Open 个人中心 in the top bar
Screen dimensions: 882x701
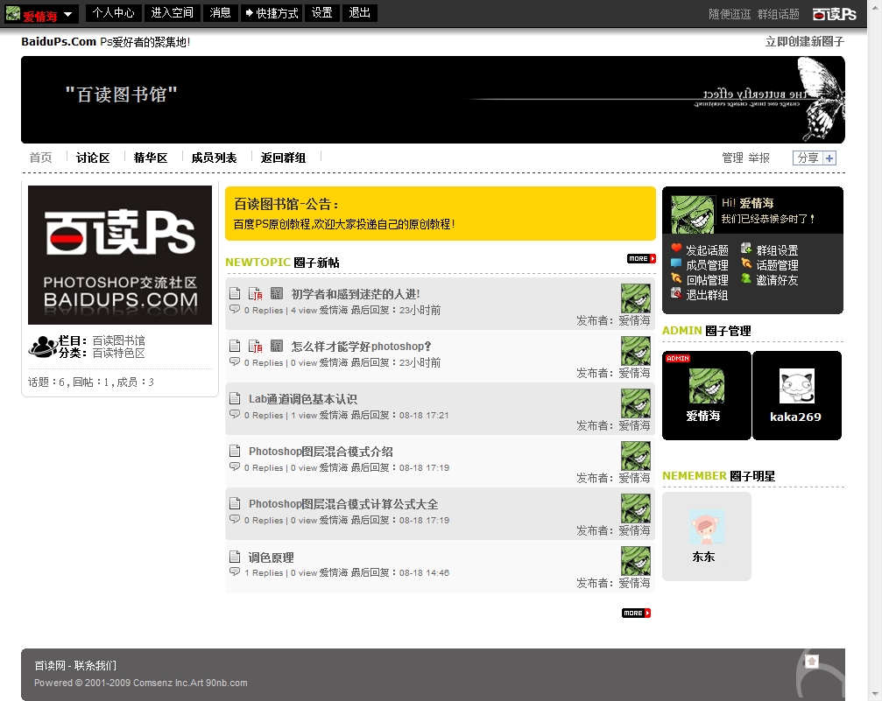tap(114, 12)
